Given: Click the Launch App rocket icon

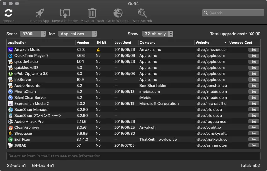Looking at the screenshot, I should tap(39, 13).
